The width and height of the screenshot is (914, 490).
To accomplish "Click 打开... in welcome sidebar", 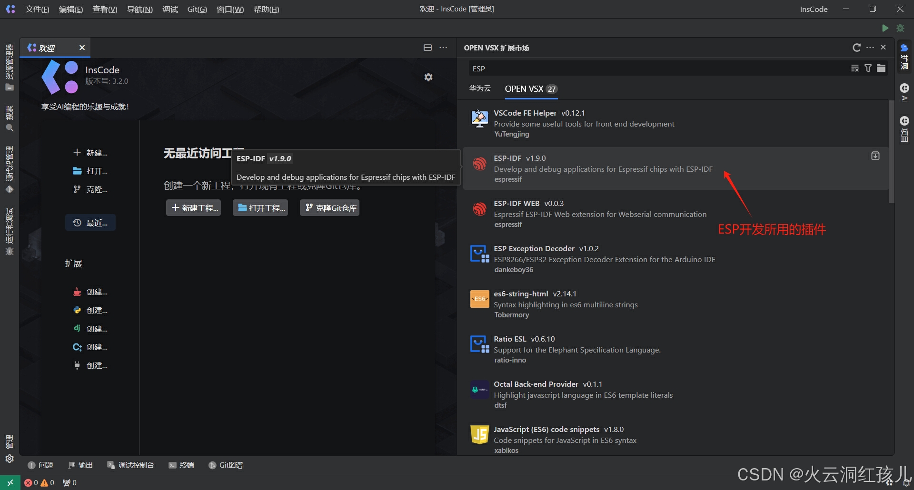I will 90,171.
